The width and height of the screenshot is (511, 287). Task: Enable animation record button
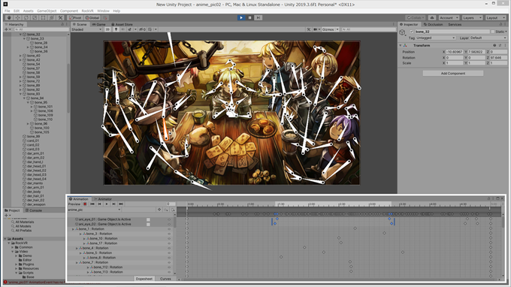(x=85, y=204)
